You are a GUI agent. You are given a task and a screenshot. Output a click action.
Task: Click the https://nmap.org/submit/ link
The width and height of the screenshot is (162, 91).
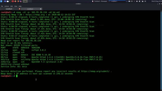(95, 71)
